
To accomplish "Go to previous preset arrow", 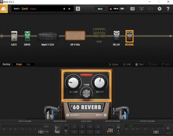I will [64, 9].
